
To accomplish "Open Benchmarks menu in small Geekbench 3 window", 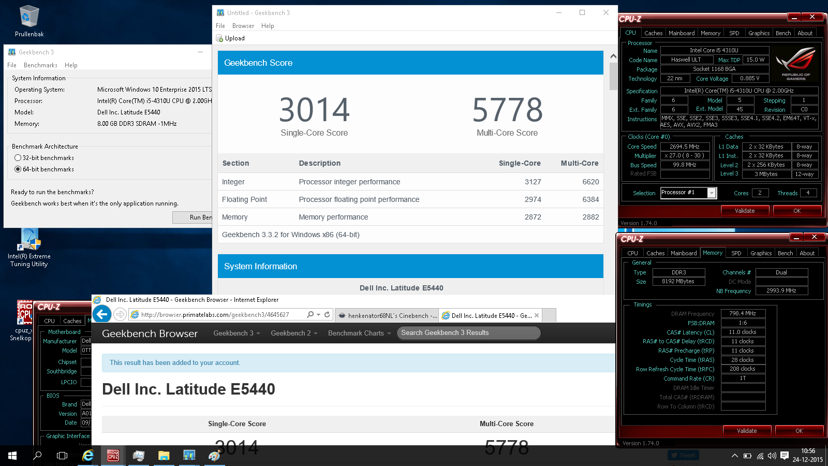I will [x=40, y=65].
